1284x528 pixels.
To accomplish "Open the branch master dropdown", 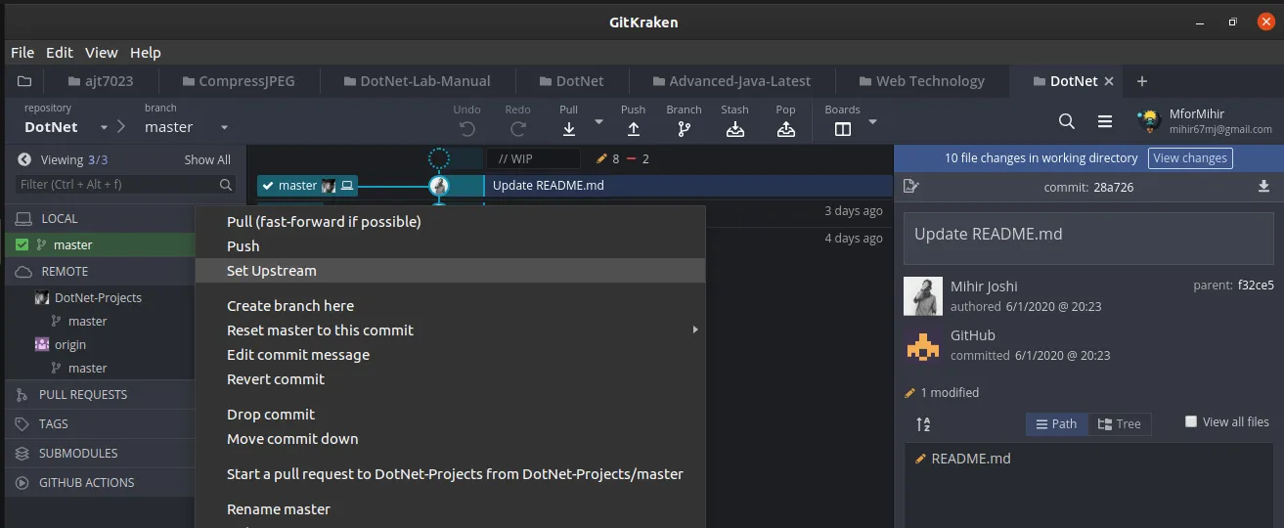I will [224, 127].
